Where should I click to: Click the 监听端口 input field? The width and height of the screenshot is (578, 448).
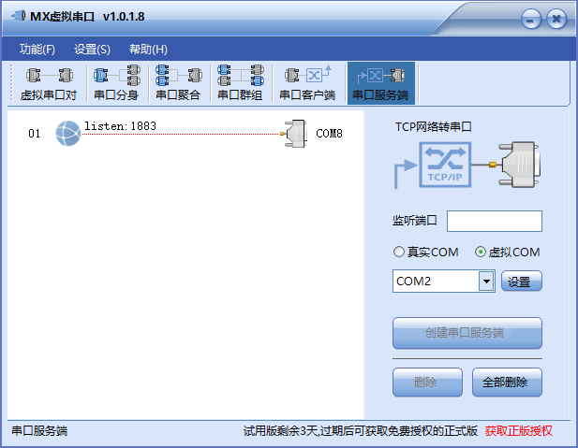[x=495, y=221]
